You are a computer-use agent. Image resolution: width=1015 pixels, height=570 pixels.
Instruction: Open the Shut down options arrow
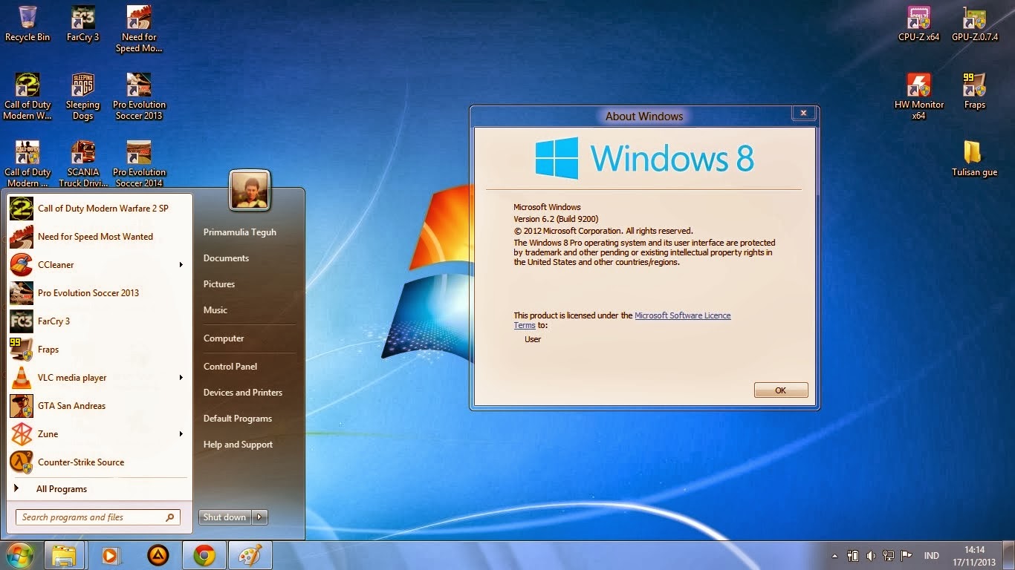coord(259,517)
